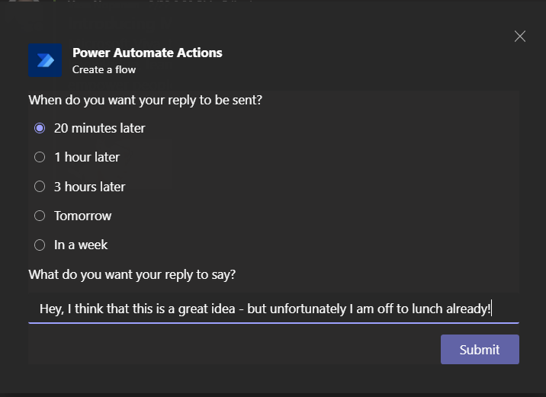Click the 'When do you want your reply' question
Viewport: 546px width, 397px height.
(146, 100)
